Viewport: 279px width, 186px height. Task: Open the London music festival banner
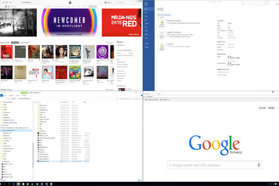[x=18, y=22]
